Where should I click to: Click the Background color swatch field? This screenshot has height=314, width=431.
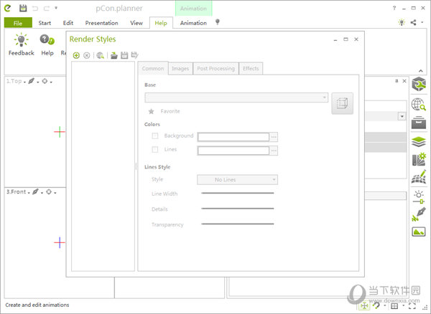[x=233, y=137]
